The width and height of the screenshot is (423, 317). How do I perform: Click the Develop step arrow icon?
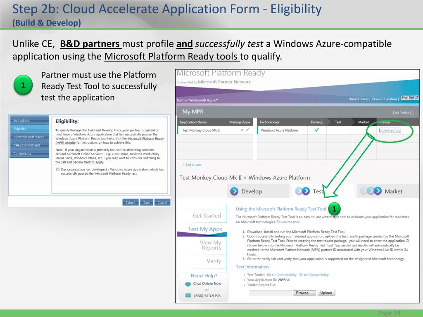click(x=234, y=191)
